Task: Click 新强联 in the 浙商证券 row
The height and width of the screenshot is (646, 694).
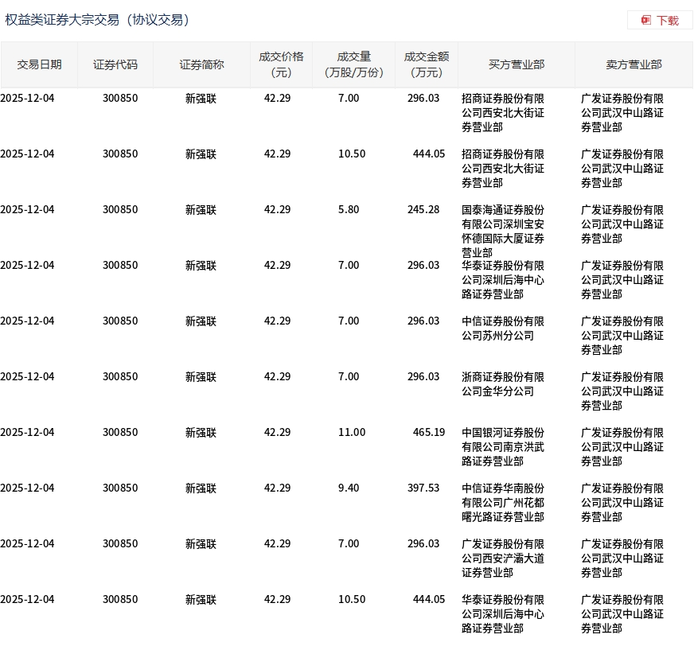Action: pos(201,376)
